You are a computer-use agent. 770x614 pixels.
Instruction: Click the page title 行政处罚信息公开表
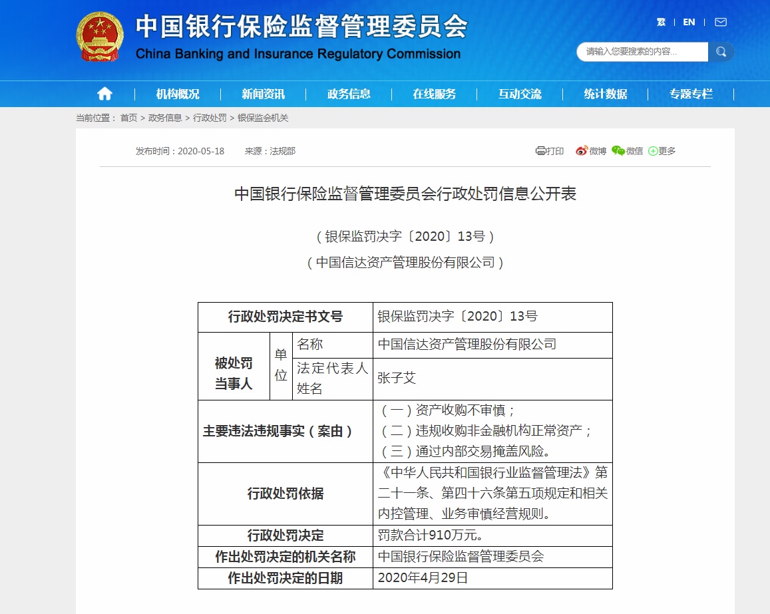(405, 194)
